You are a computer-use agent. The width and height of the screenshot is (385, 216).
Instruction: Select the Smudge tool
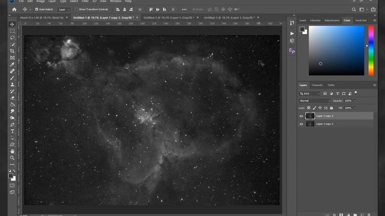click(x=12, y=111)
